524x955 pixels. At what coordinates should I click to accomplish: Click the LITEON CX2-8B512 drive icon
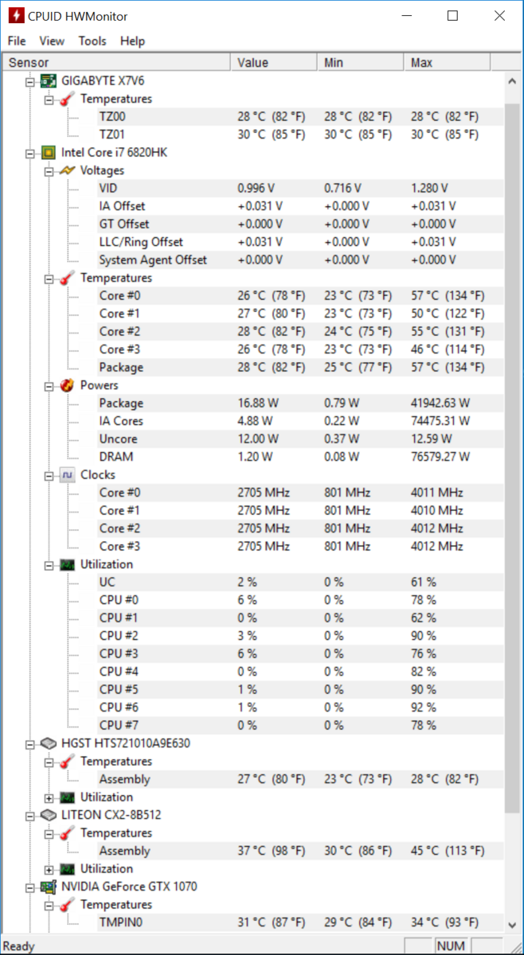[x=48, y=815]
